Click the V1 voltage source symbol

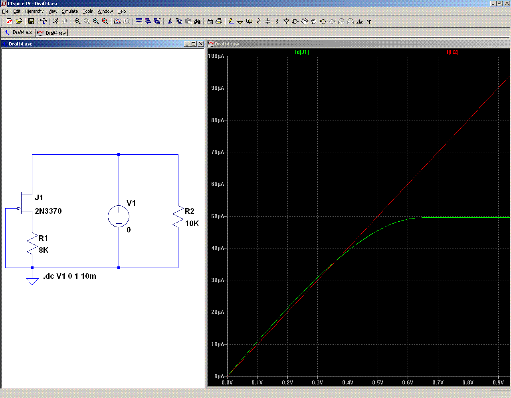tap(119, 216)
